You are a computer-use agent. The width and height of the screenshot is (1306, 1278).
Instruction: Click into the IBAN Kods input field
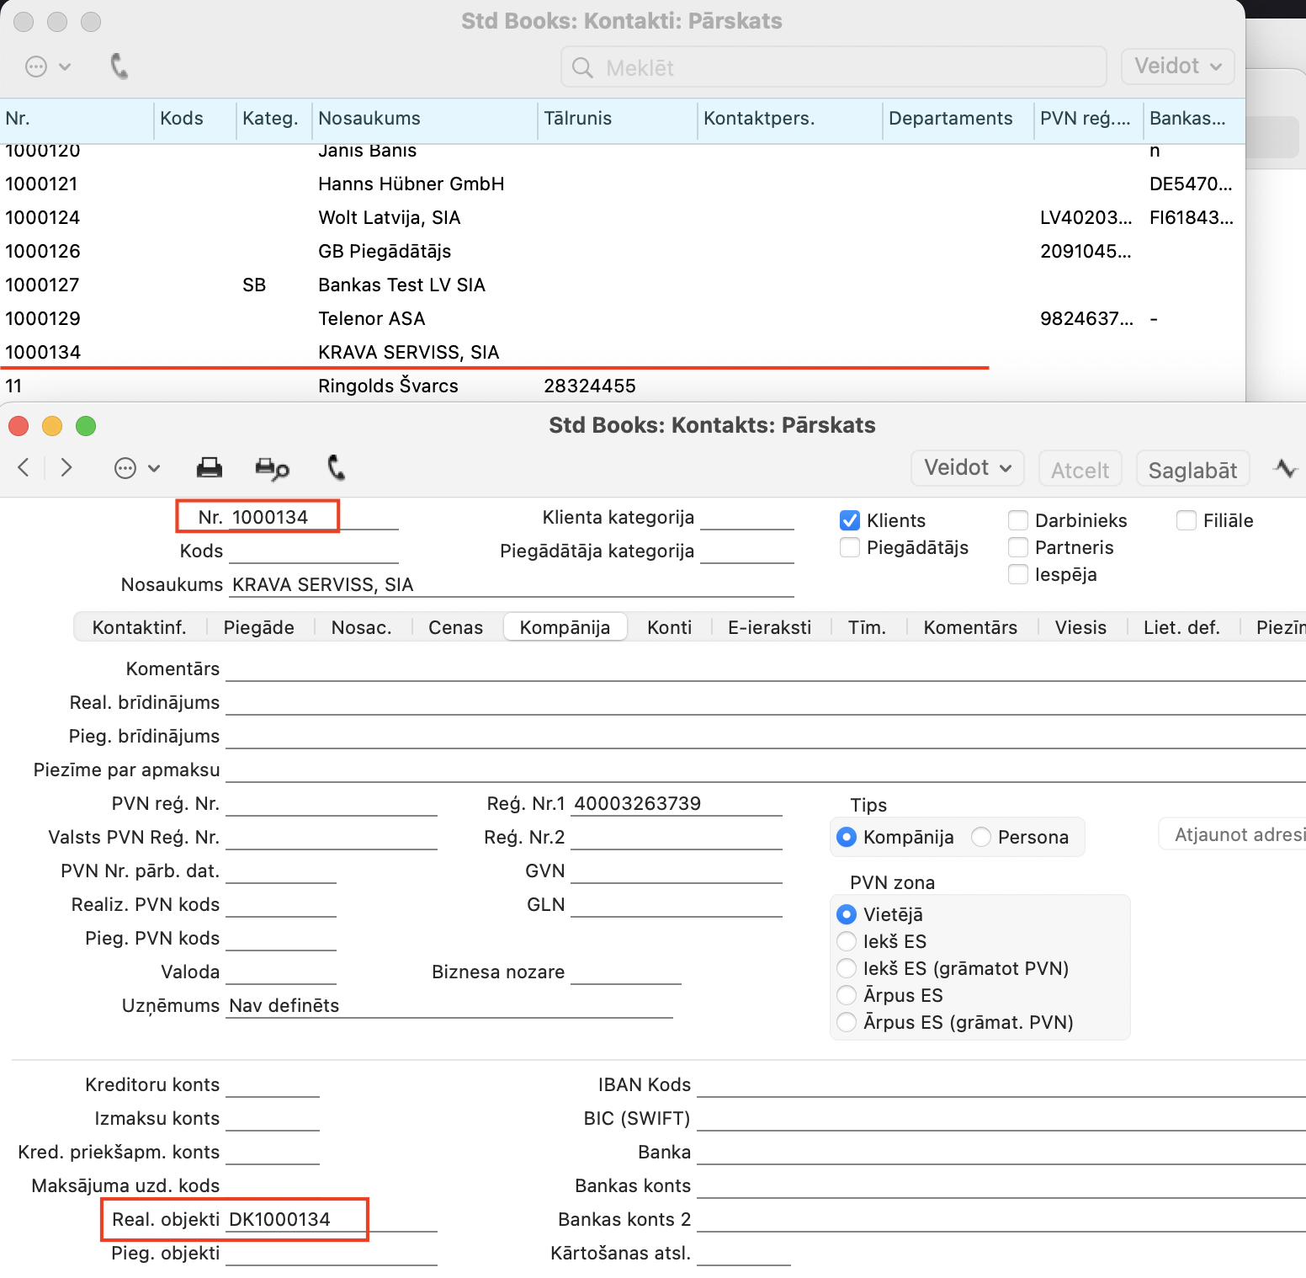tap(1000, 1084)
